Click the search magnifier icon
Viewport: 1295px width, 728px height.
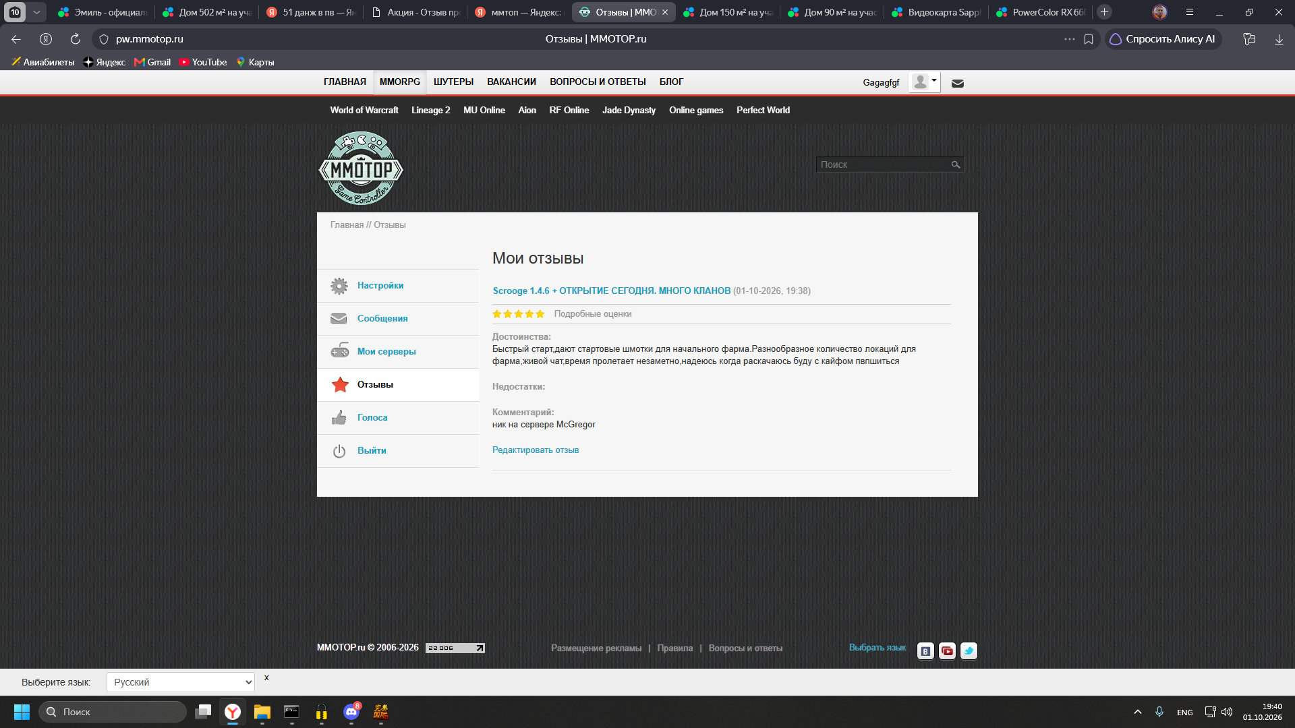[956, 164]
